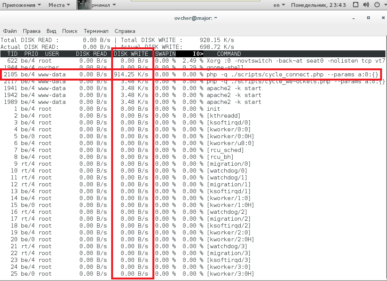
Task: Click the [watchdog/0] process entry
Action: coord(227,171)
